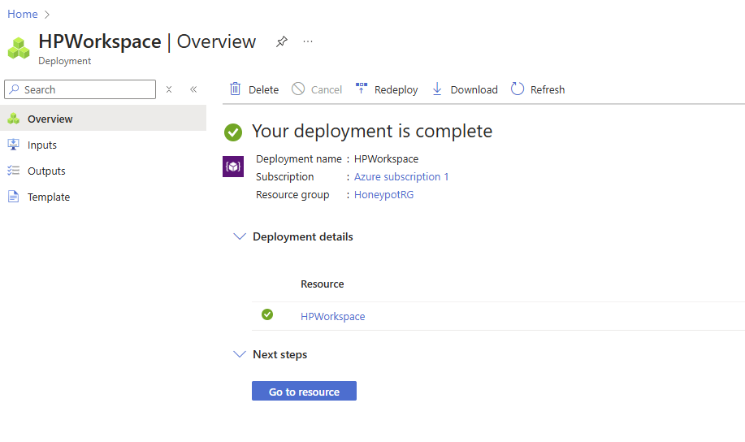
Task: Click the Redeploy toolbar label
Action: coord(396,90)
